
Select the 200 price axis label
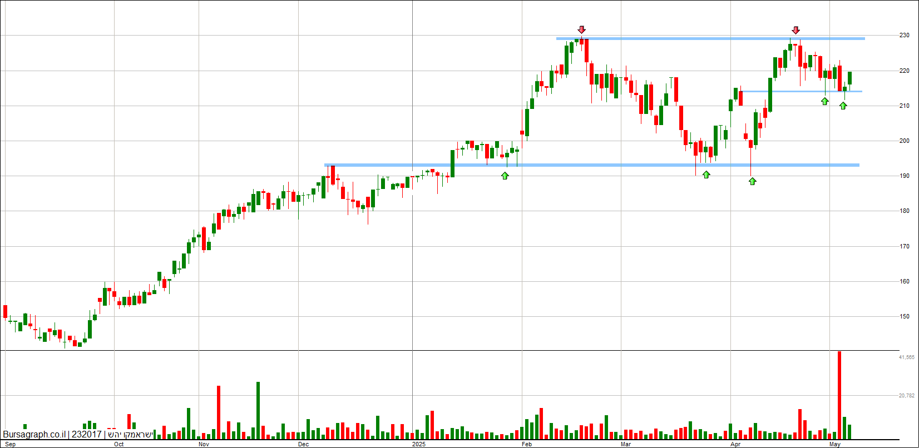[x=904, y=141]
